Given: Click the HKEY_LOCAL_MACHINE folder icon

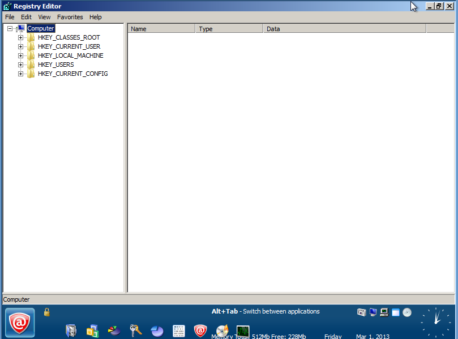Looking at the screenshot, I should (31, 56).
